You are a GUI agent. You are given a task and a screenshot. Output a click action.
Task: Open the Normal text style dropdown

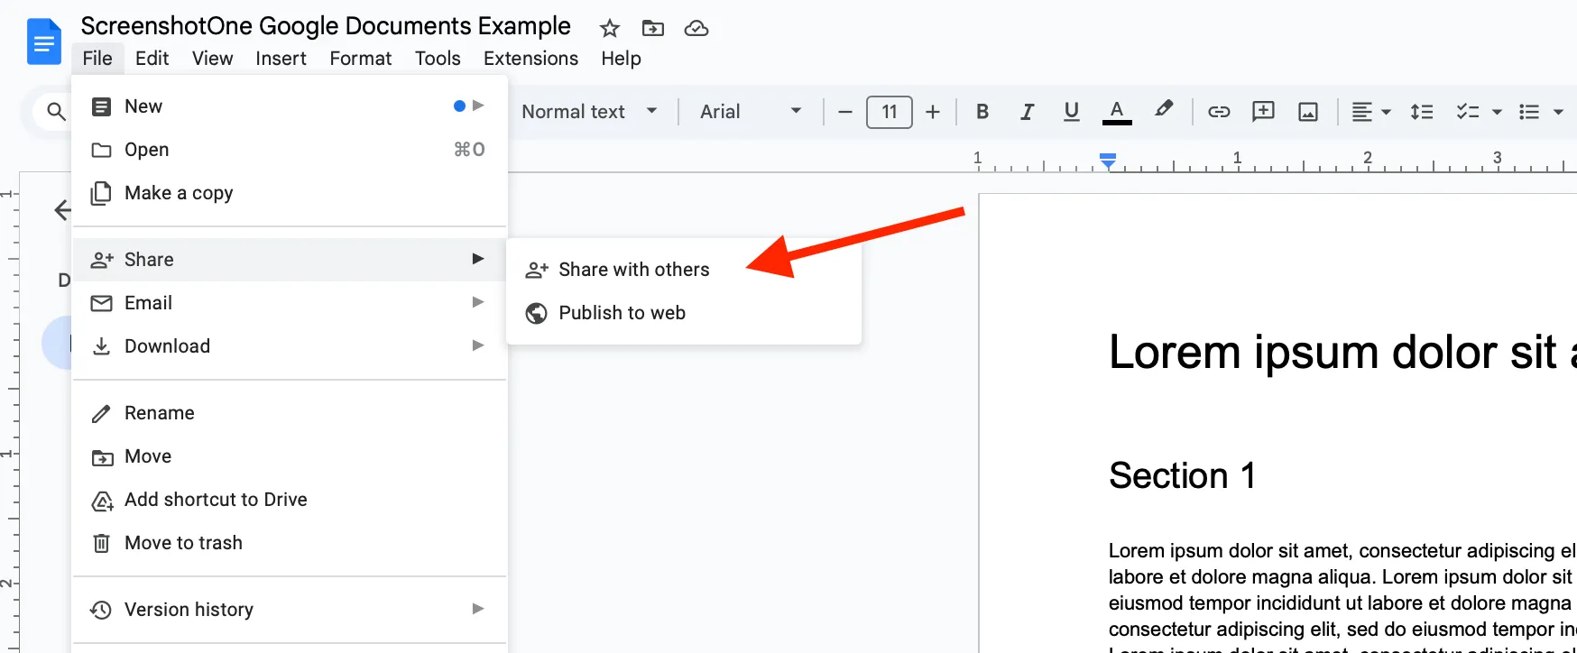tap(589, 112)
